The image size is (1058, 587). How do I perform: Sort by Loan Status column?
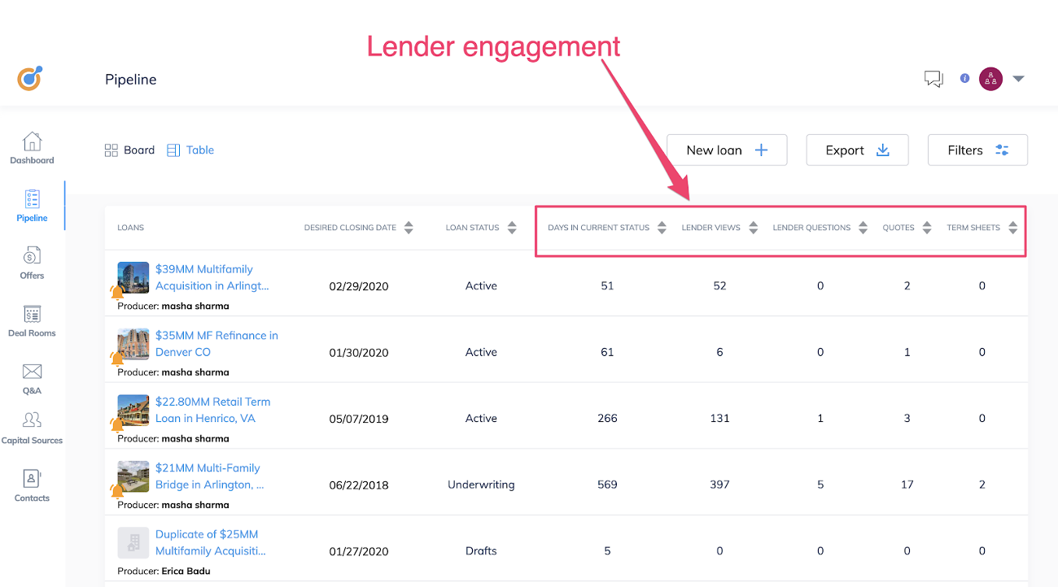(512, 228)
